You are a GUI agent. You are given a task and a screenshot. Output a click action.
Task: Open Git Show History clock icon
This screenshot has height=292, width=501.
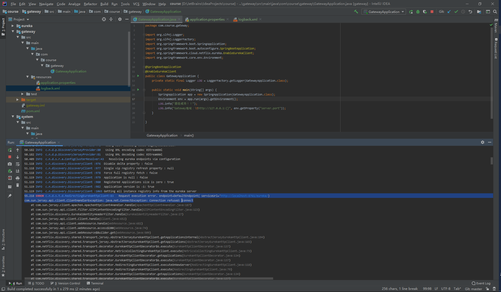pyautogui.click(x=463, y=12)
